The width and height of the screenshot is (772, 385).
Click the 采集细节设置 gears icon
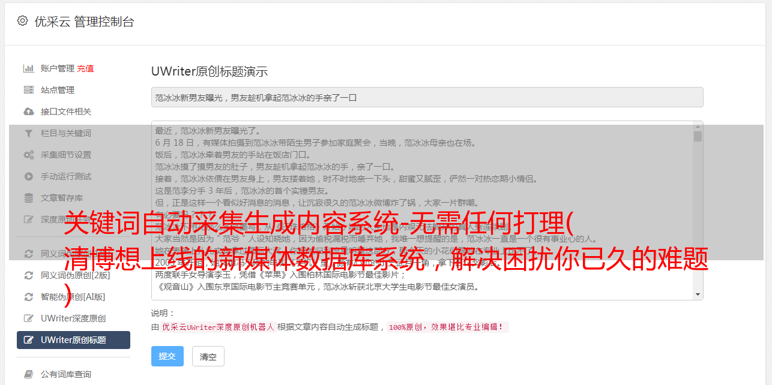pyautogui.click(x=28, y=155)
